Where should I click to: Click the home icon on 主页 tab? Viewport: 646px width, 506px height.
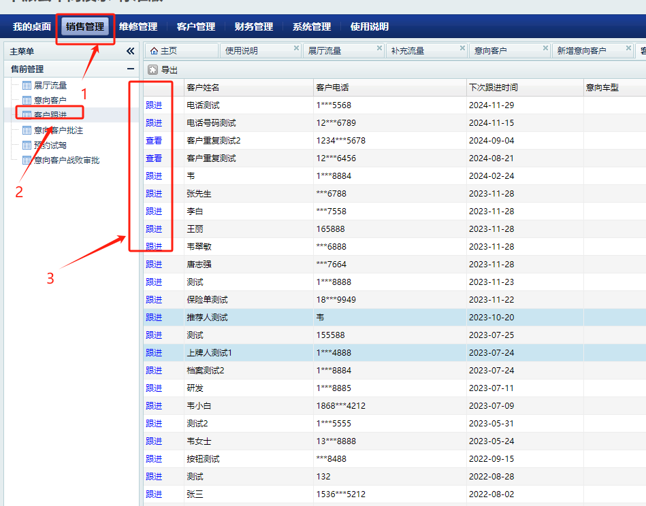tap(154, 50)
